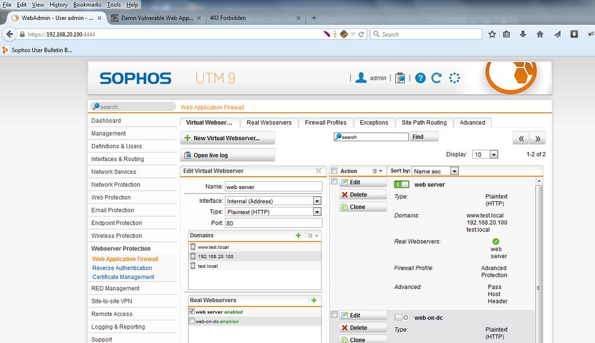Reload the page with Firefox reload icon

point(361,34)
